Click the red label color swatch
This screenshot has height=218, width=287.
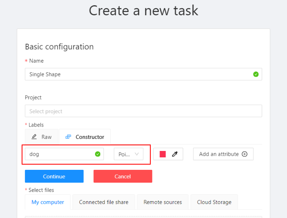pos(162,154)
